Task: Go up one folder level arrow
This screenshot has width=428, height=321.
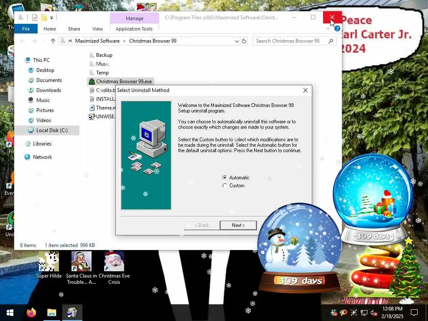Action: (x=53, y=41)
